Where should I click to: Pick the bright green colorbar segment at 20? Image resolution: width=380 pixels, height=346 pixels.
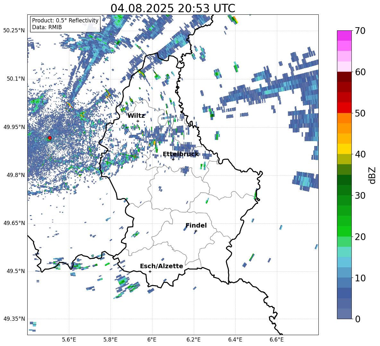[344, 231]
